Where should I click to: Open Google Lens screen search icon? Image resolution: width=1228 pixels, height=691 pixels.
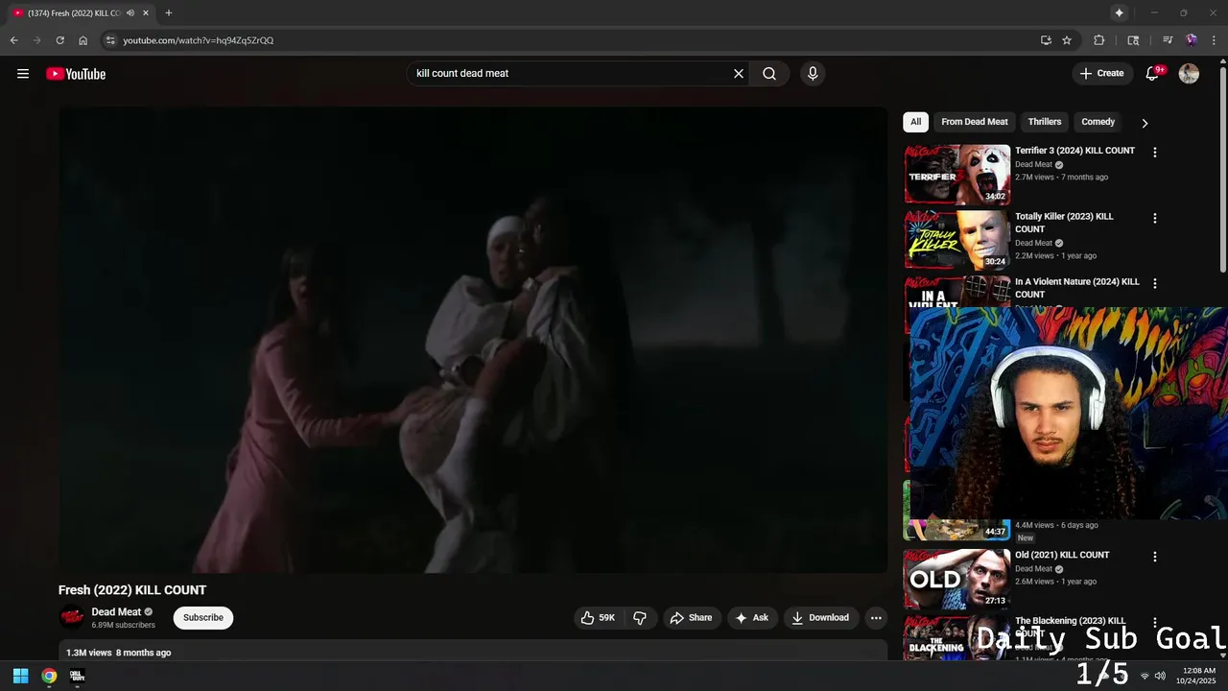(1133, 40)
